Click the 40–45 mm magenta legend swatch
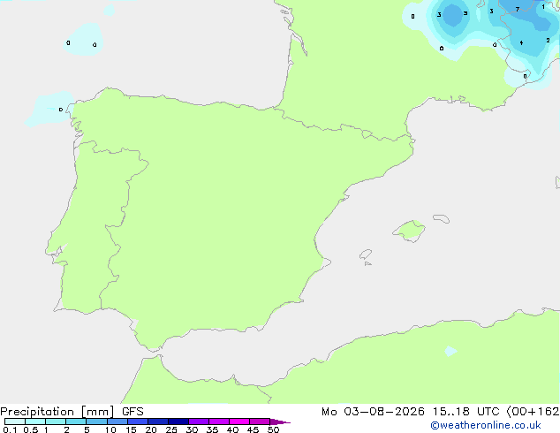Image resolution: width=560 pixels, height=433 pixels. tap(239, 422)
